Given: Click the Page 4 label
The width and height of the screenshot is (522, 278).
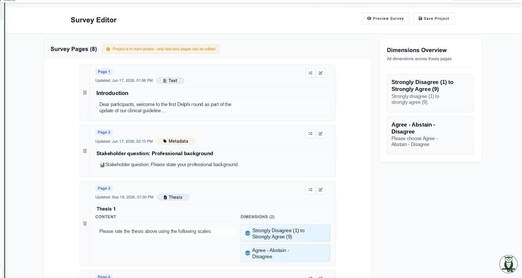Looking at the screenshot, I should click(104, 276).
